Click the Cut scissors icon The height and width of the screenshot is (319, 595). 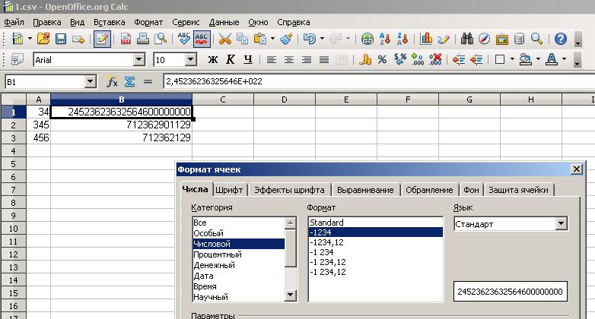224,39
